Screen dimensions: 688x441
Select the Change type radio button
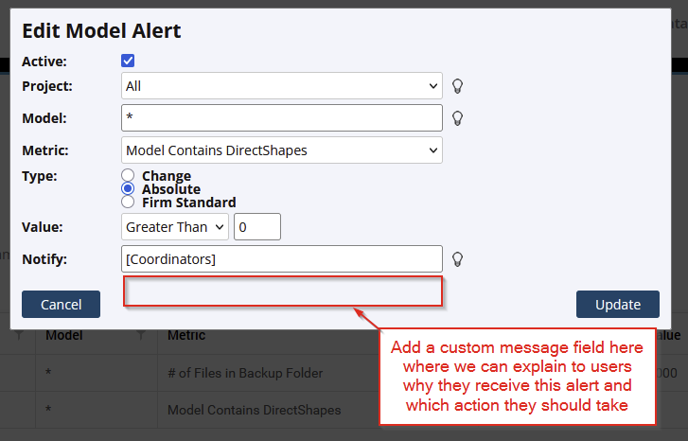[x=129, y=176]
